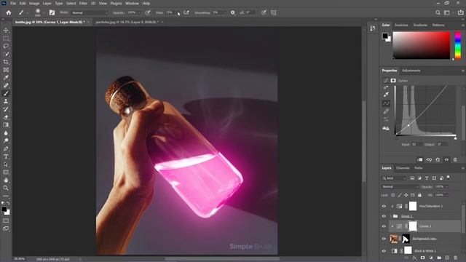This screenshot has height=262, width=466.
Task: Click the Curves Input value field
Action: coord(416,144)
